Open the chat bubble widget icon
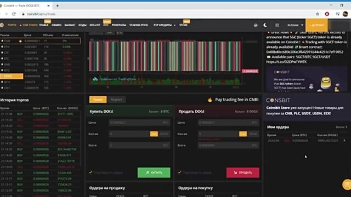 (x=347, y=184)
